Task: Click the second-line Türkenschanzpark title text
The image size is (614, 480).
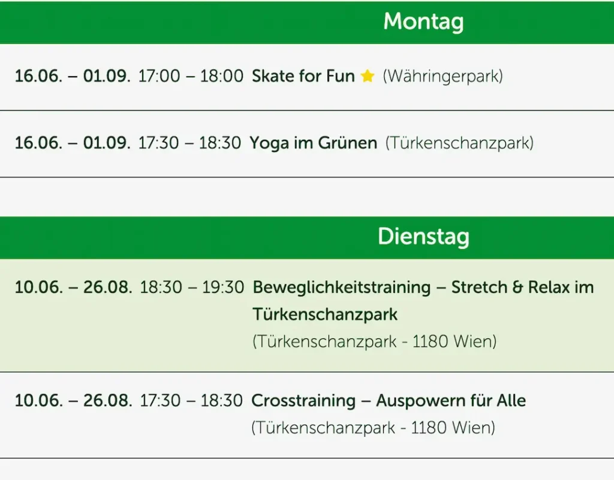Action: tap(325, 314)
